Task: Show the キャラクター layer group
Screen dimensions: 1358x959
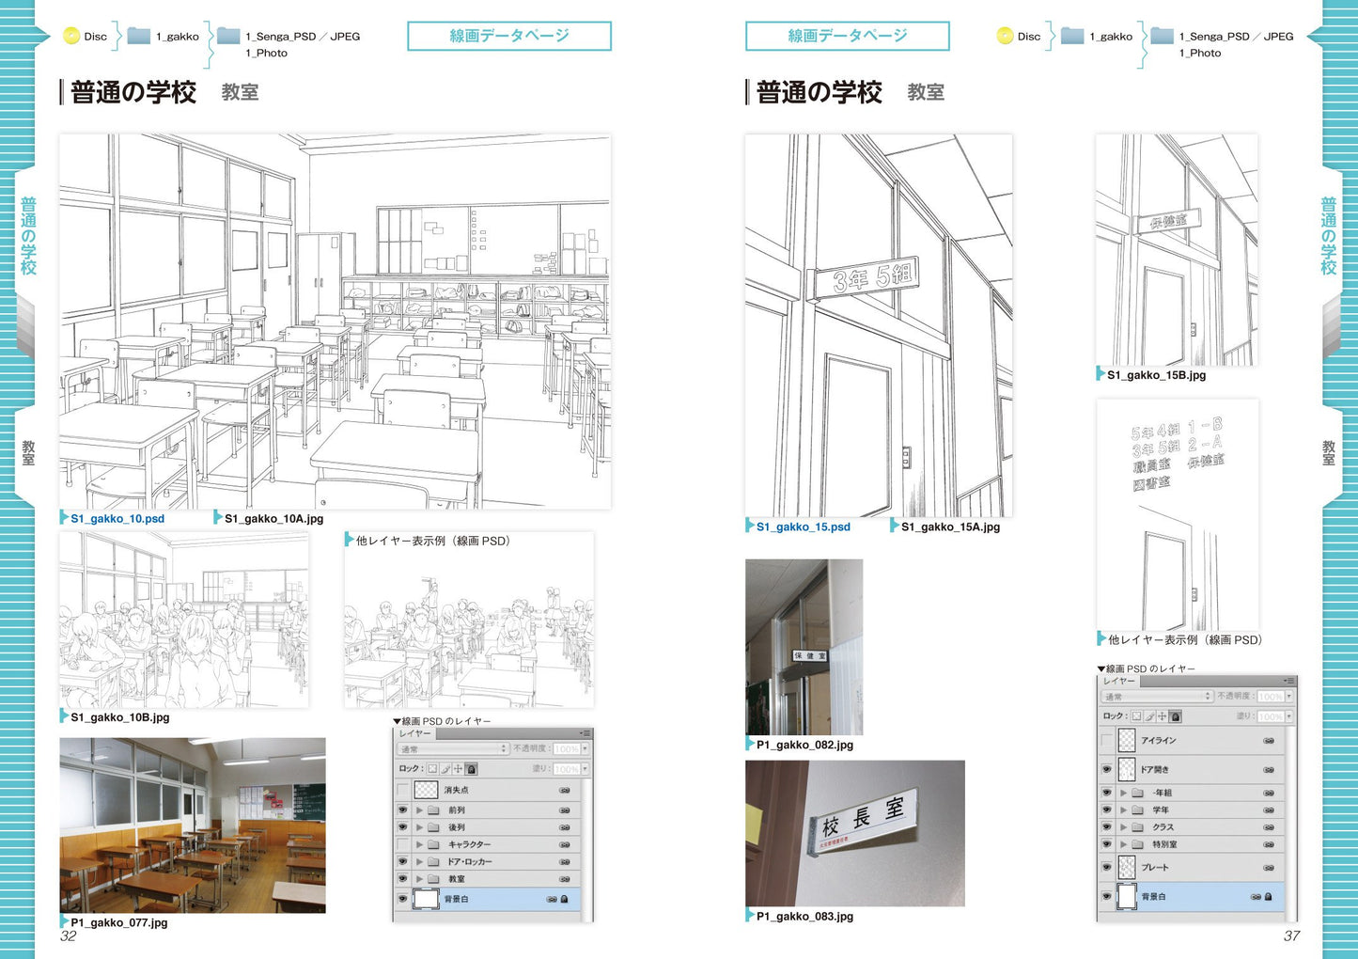Action: (x=403, y=844)
